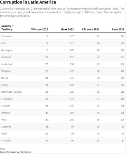Select Colombia in the country column

pyautogui.click(x=6, y=141)
